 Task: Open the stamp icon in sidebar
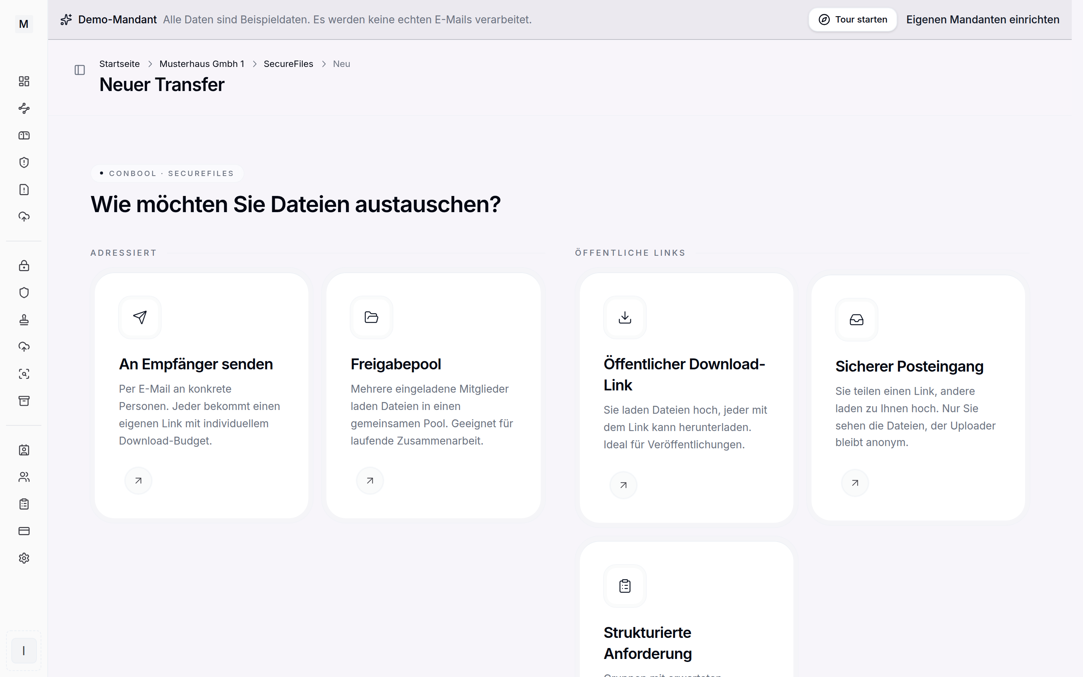point(24,320)
